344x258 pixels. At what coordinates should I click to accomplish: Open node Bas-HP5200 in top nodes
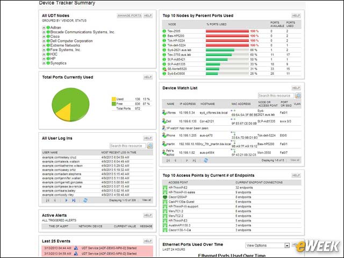click(x=176, y=36)
